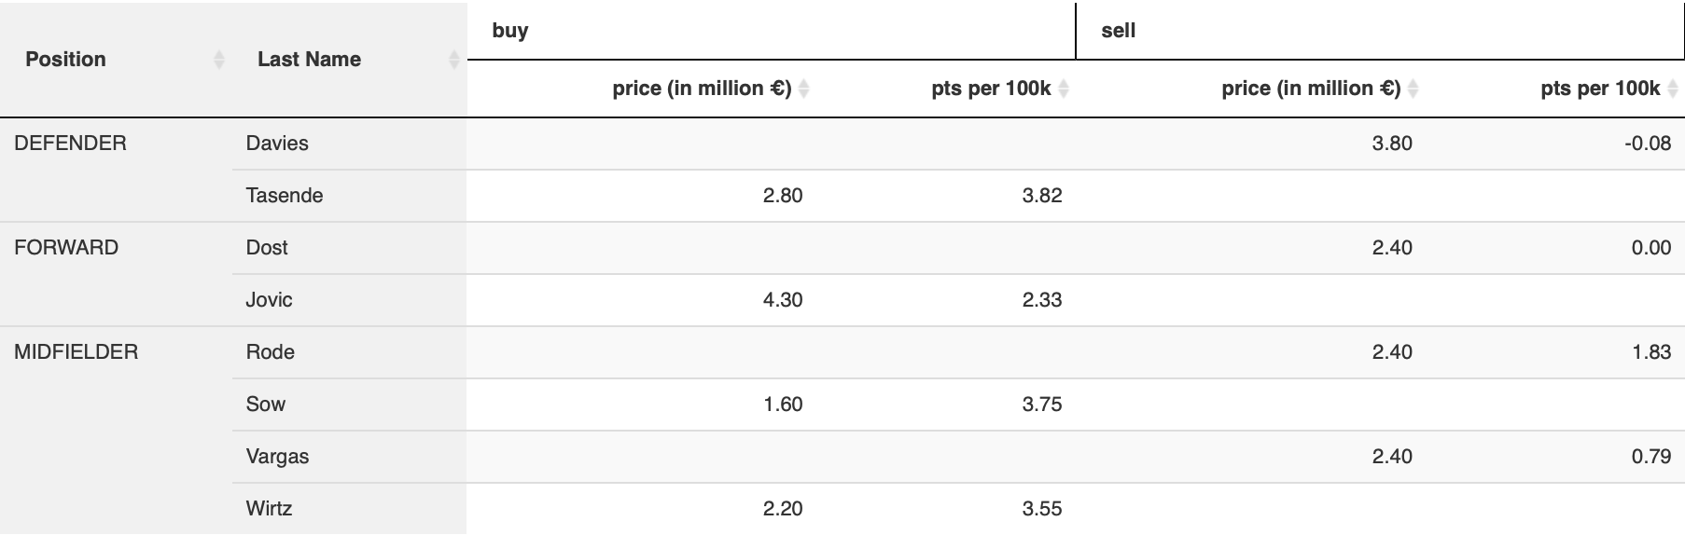Screen dimensions: 1685x535
Task: Sort by buy price sort arrows
Action: (804, 89)
